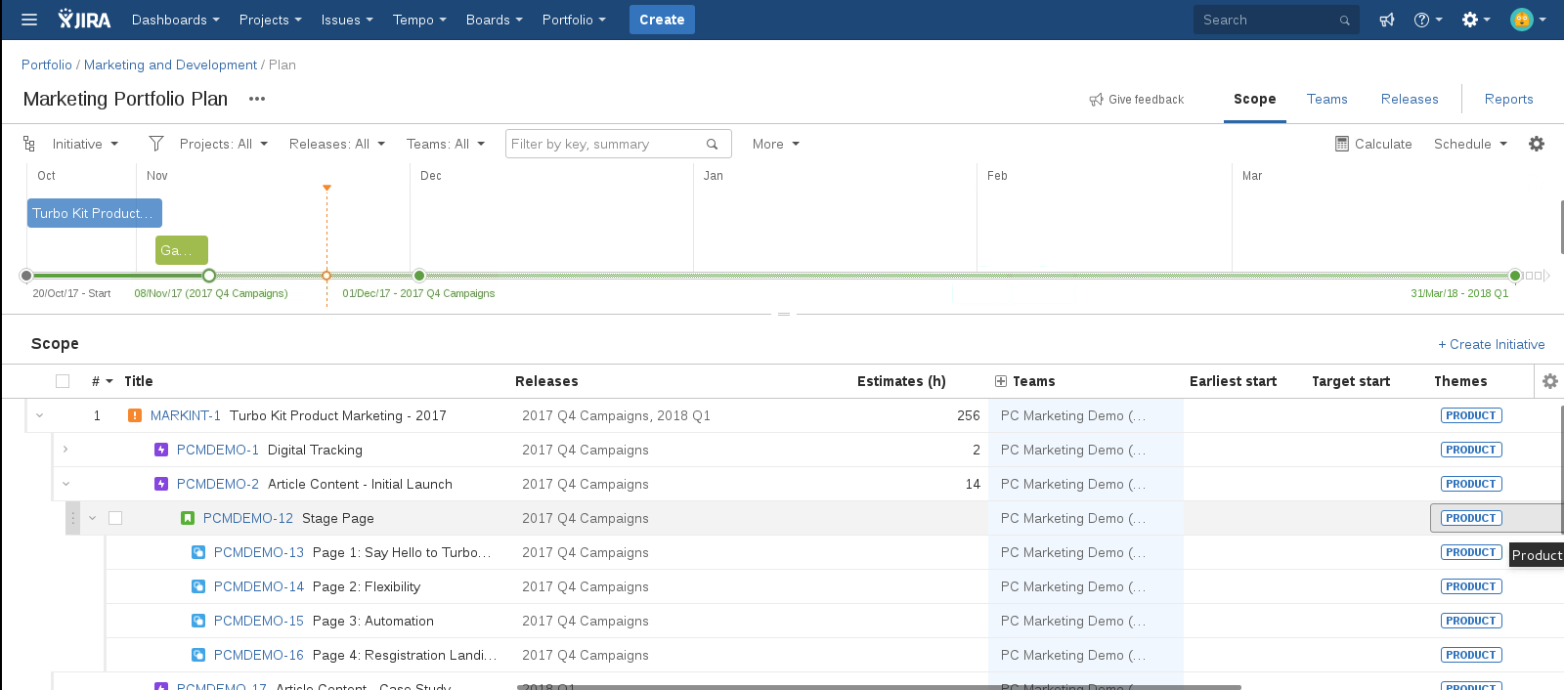Open the MARKINT-1 issue link

(x=186, y=415)
